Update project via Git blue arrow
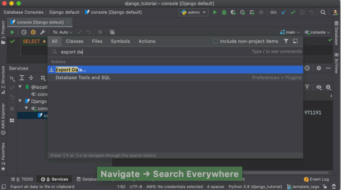Viewport: 341px width, 190px height. [283, 12]
